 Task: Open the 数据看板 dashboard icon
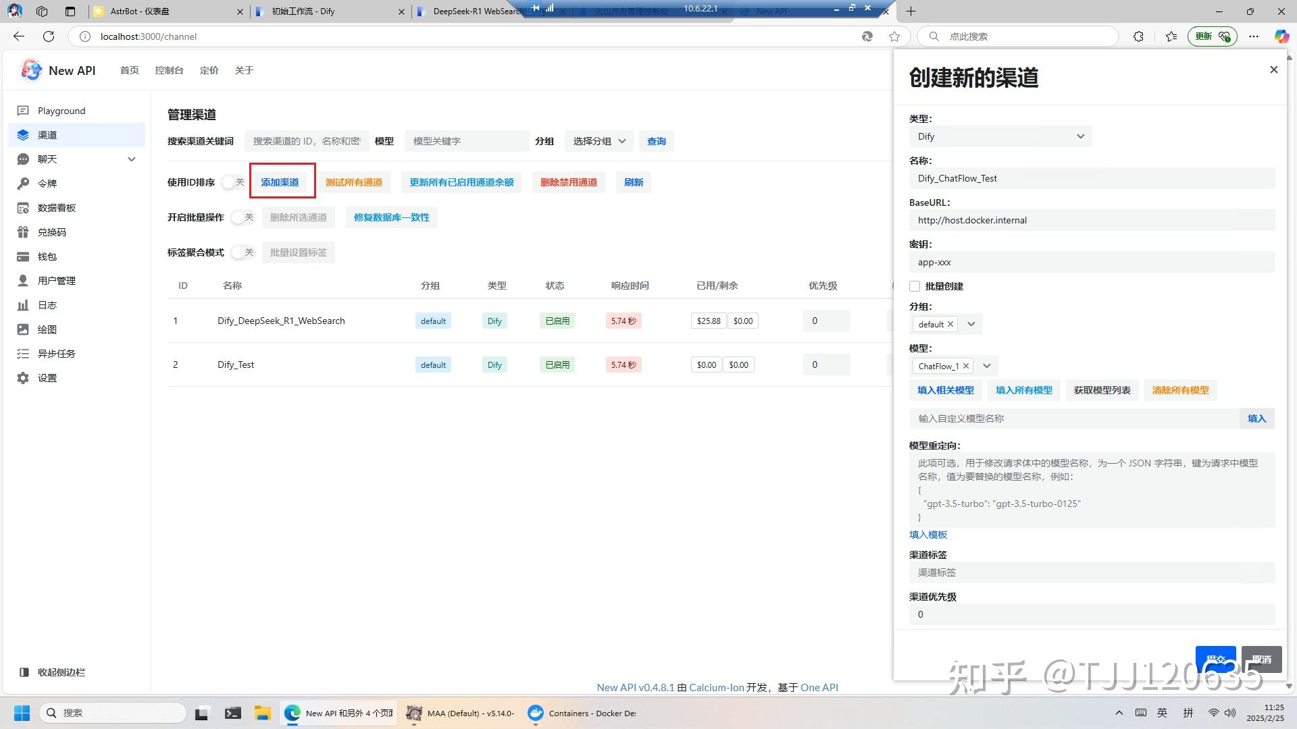point(57,207)
